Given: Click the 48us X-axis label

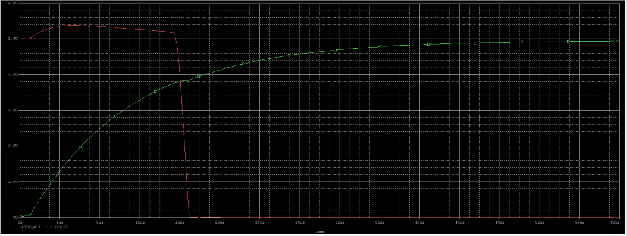Looking at the screenshot, I should point(500,222).
